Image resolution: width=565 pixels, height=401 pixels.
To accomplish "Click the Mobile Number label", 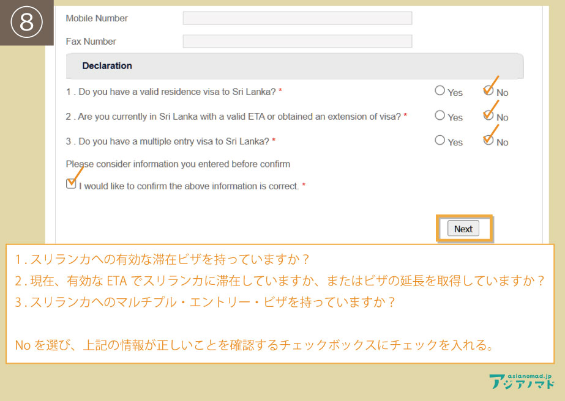I will (97, 18).
